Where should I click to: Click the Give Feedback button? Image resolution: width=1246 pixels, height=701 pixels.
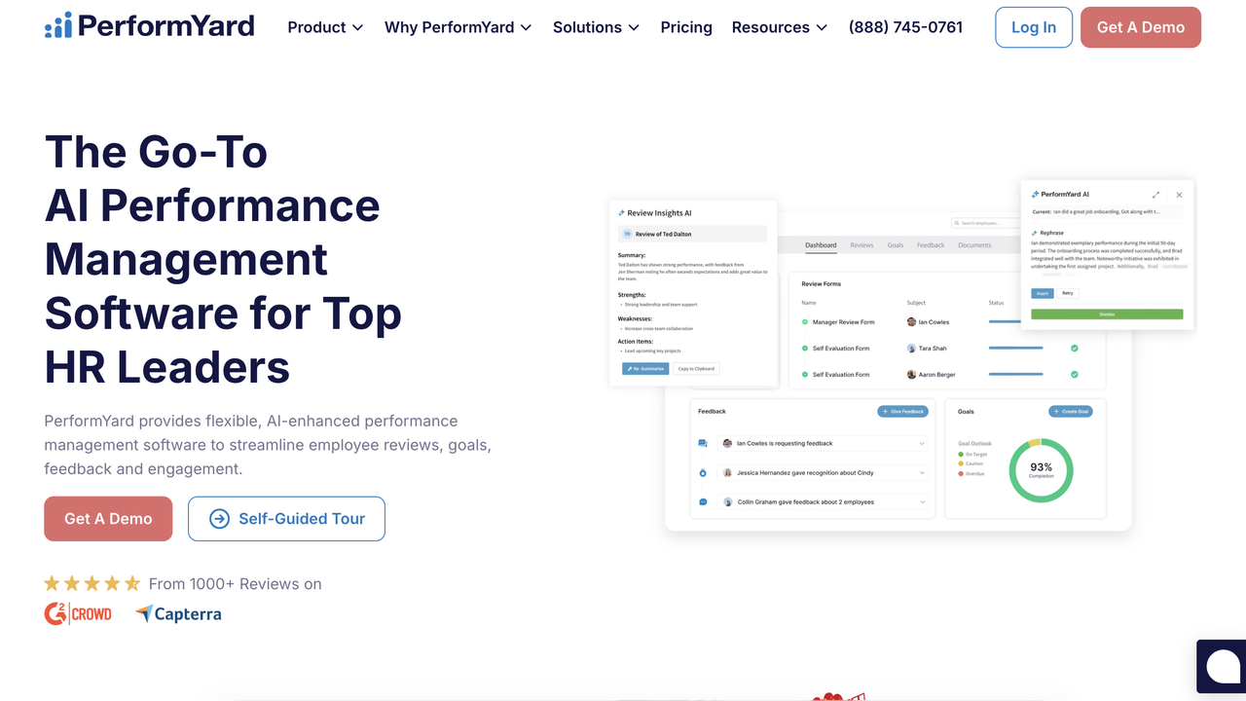903,412
